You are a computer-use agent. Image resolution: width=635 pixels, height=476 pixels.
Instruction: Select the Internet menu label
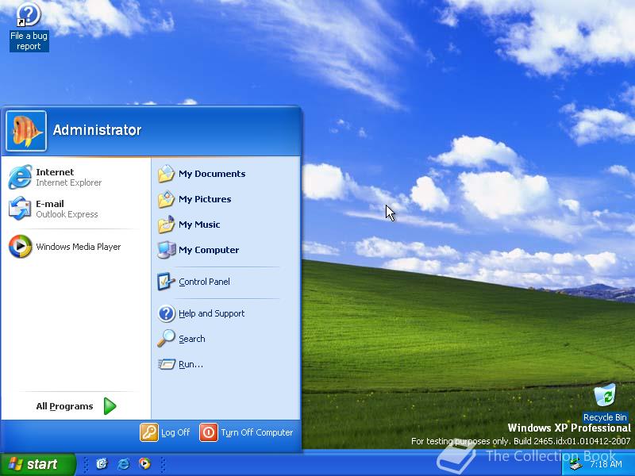click(x=55, y=172)
